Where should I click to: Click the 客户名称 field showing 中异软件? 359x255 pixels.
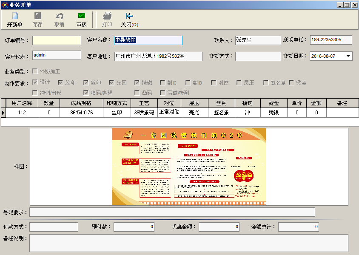[x=148, y=40]
